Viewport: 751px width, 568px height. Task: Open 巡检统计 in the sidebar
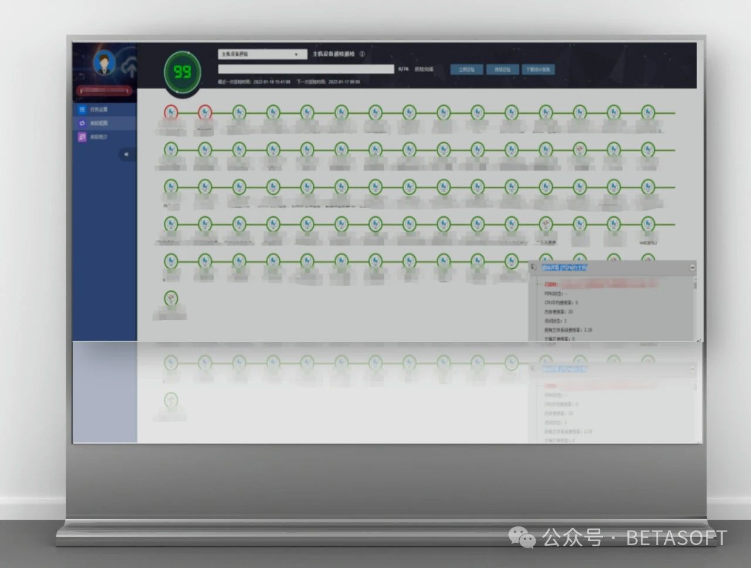(x=98, y=137)
